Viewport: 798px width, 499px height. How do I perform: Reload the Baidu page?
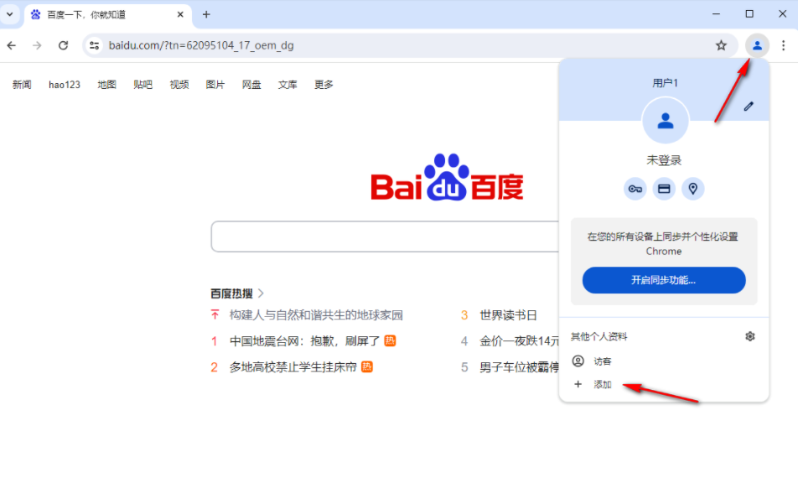tap(63, 45)
